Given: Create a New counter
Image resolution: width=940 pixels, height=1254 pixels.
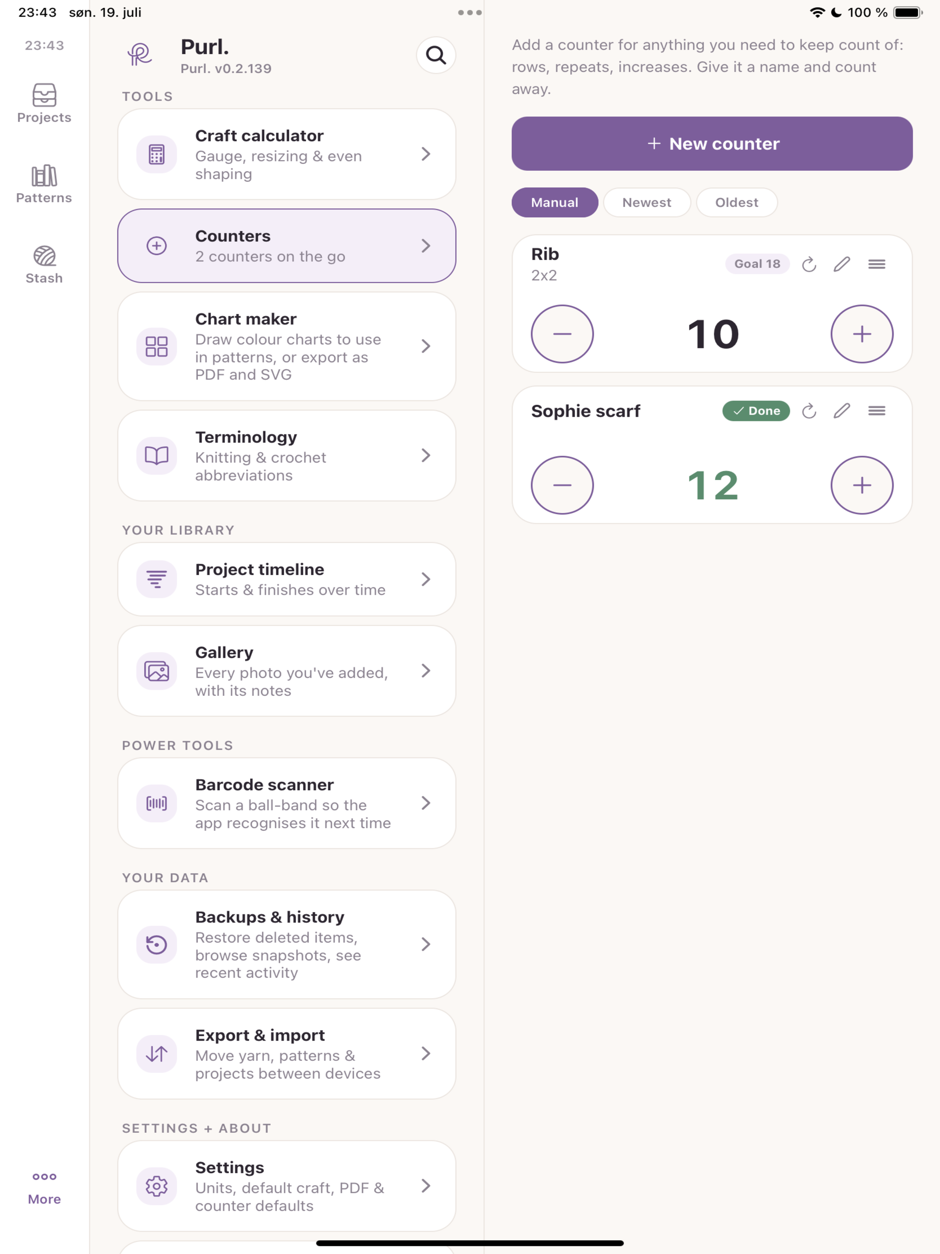Looking at the screenshot, I should tap(712, 143).
